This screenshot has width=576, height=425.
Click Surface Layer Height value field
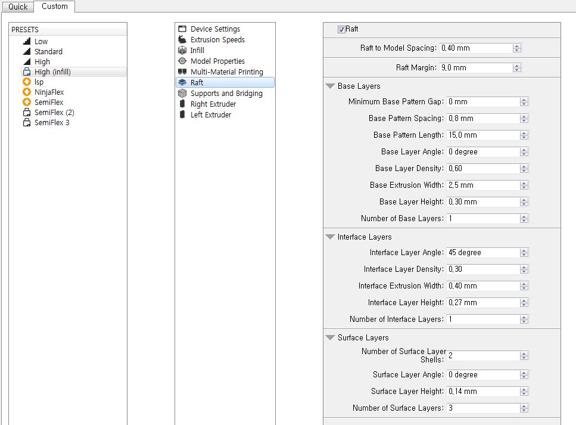(484, 392)
